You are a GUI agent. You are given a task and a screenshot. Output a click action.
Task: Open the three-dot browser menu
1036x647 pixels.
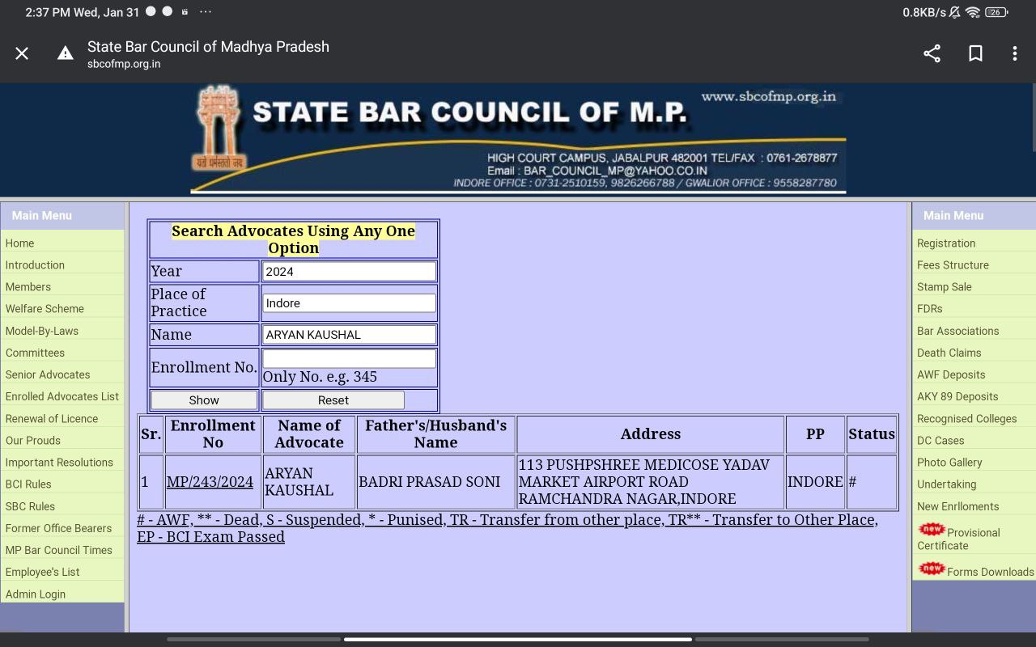point(1014,53)
